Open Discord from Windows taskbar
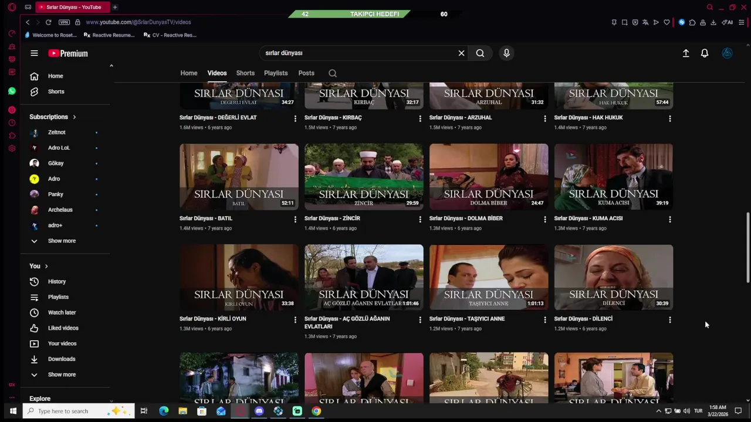This screenshot has height=422, width=751. click(259, 411)
